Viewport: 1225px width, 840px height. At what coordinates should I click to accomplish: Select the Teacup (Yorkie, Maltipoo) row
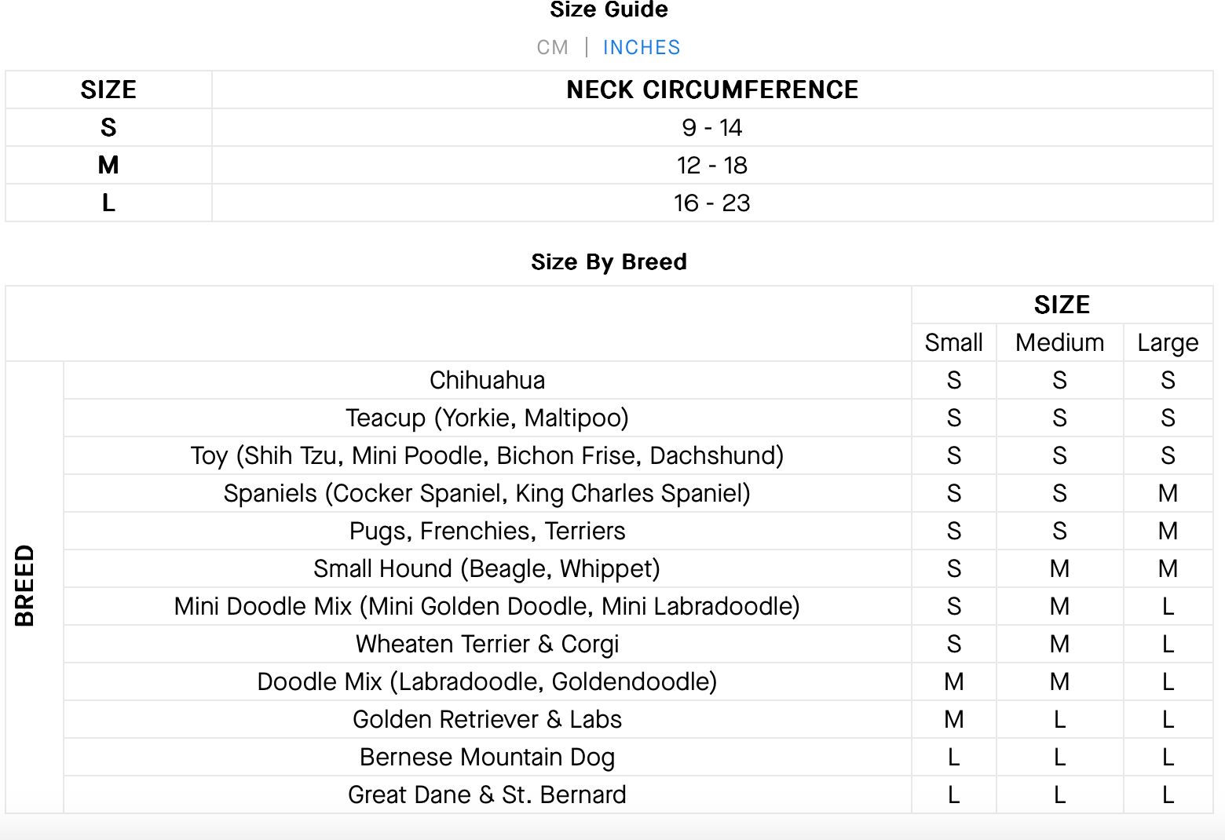point(487,418)
